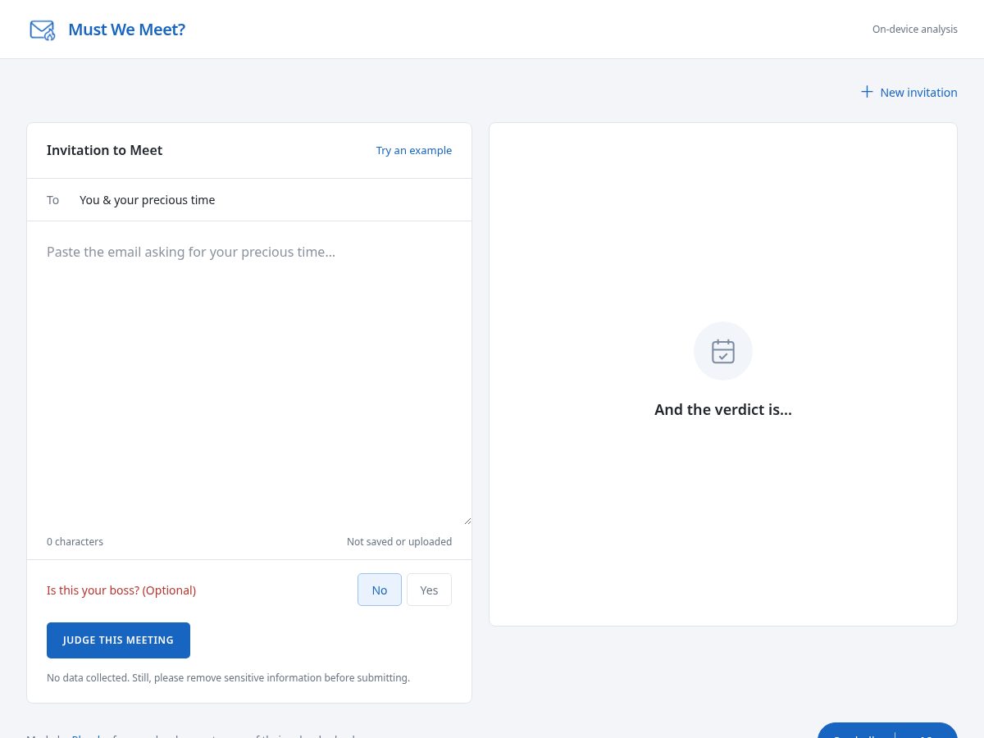Click the Try an example link

click(x=414, y=150)
